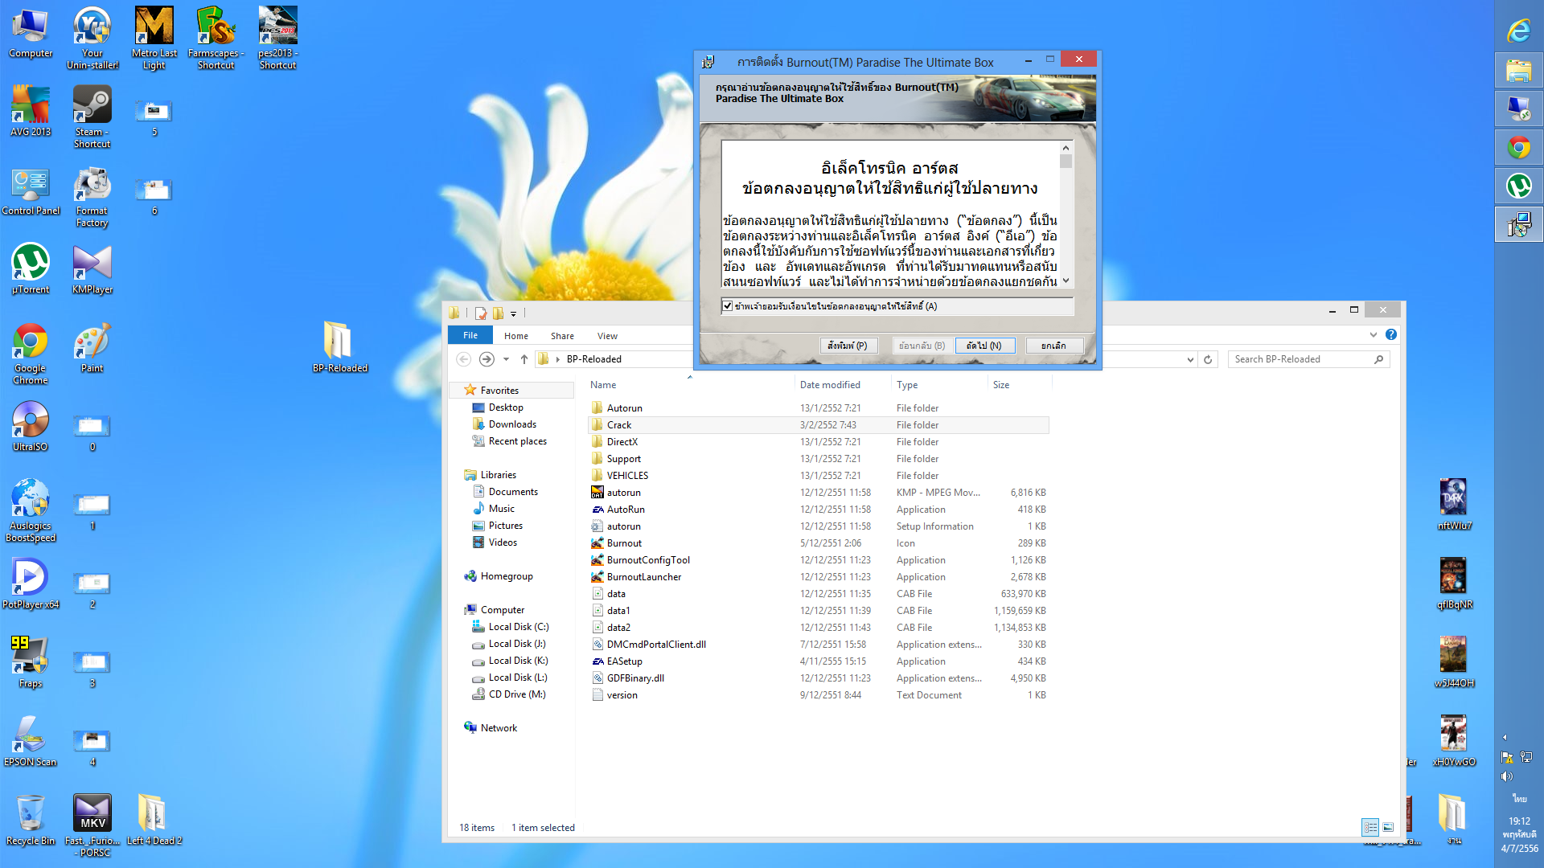This screenshot has height=868, width=1544.
Task: Select the EASetup application file
Action: click(624, 661)
